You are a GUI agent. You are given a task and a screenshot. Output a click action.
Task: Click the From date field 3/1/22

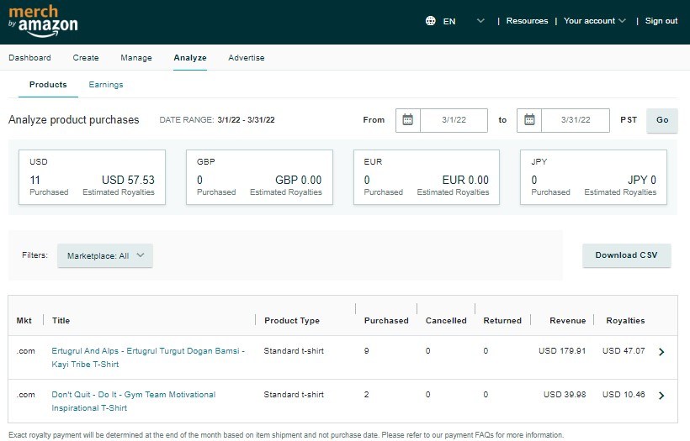pyautogui.click(x=454, y=120)
